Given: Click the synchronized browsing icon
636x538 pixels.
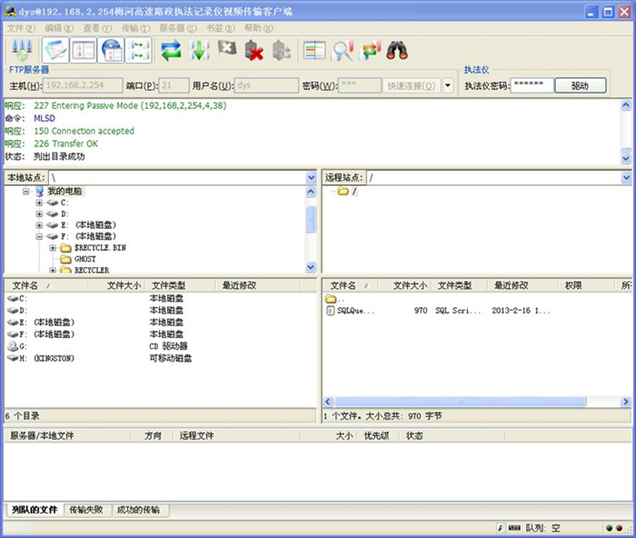Looking at the screenshot, I should [370, 51].
